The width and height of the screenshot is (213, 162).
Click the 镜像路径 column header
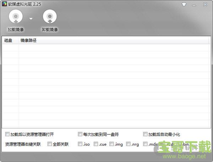28,40
